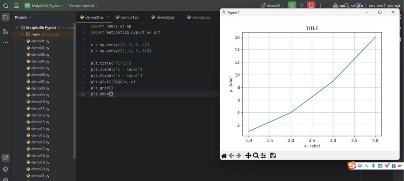Click line number 7 in editor gutter

coord(84,63)
